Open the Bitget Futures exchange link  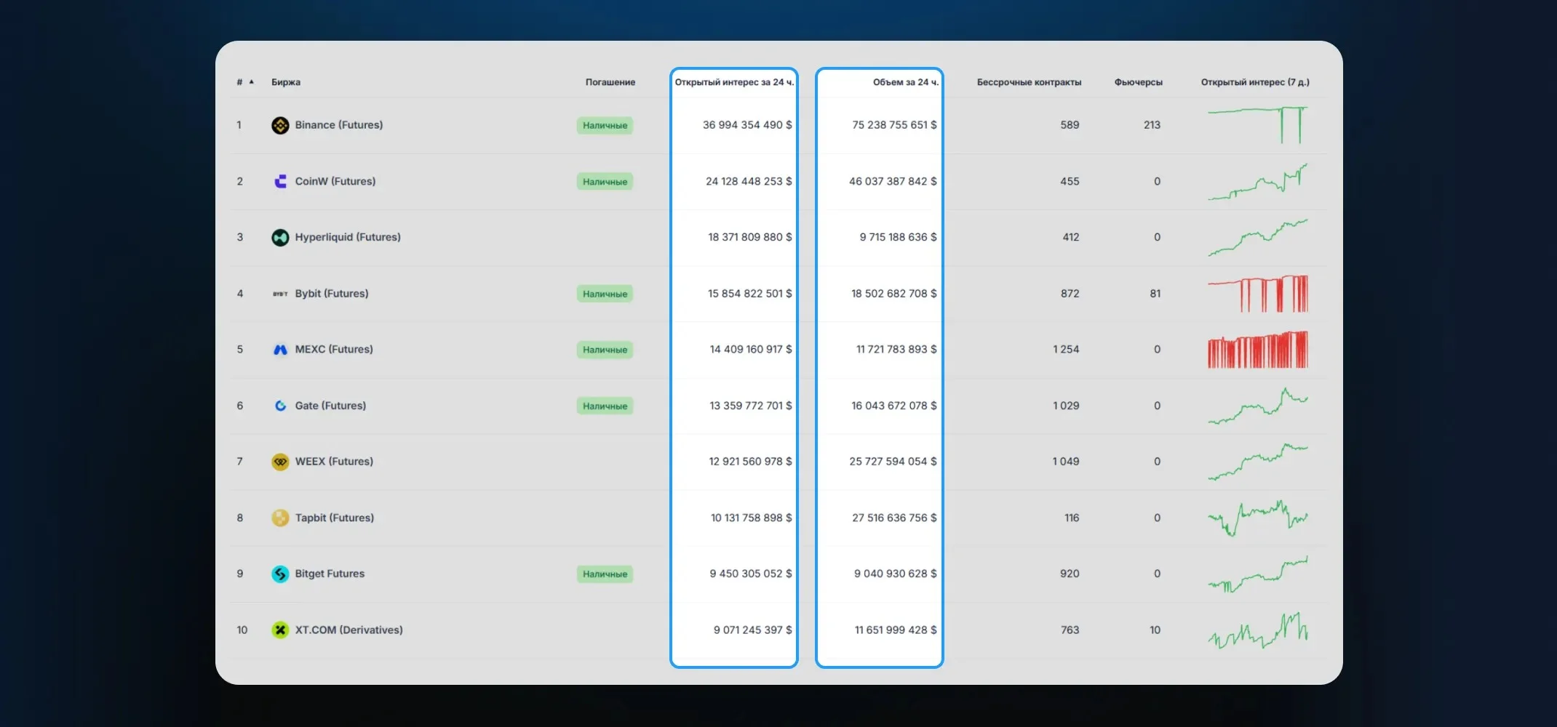click(330, 574)
